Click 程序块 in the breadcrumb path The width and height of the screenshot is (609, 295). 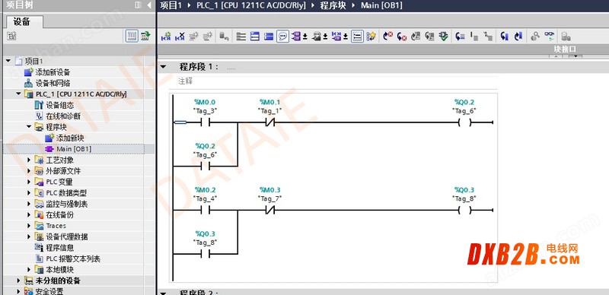pyautogui.click(x=333, y=5)
